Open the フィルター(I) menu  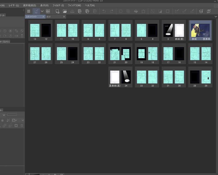[58, 5]
